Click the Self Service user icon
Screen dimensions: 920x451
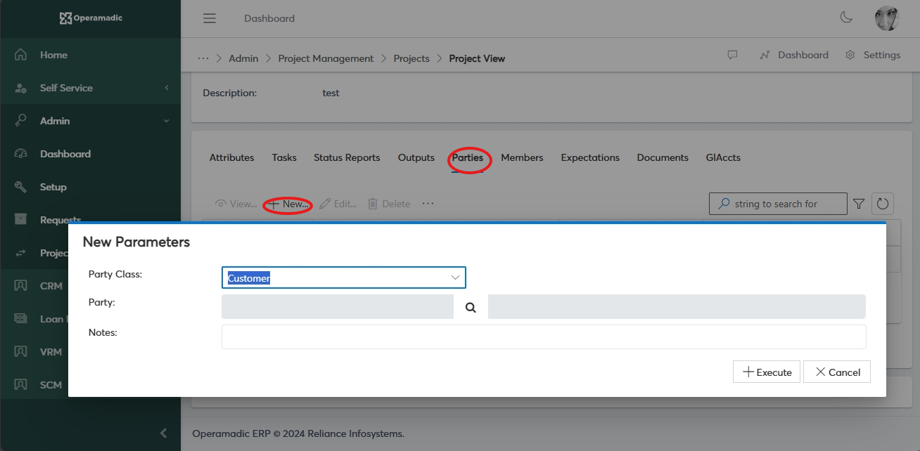tap(21, 88)
